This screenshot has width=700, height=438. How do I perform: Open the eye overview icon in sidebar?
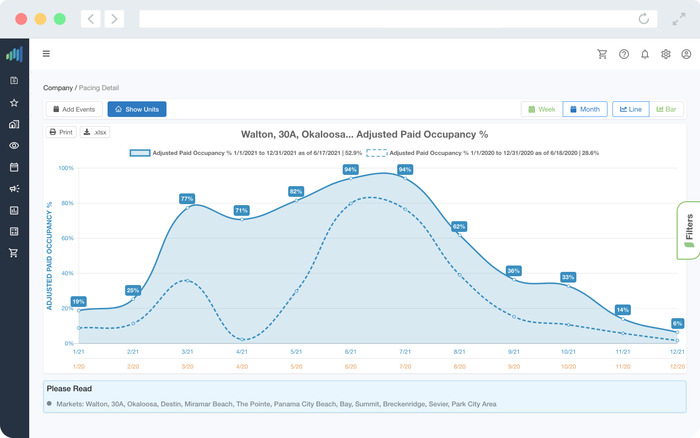tap(15, 146)
